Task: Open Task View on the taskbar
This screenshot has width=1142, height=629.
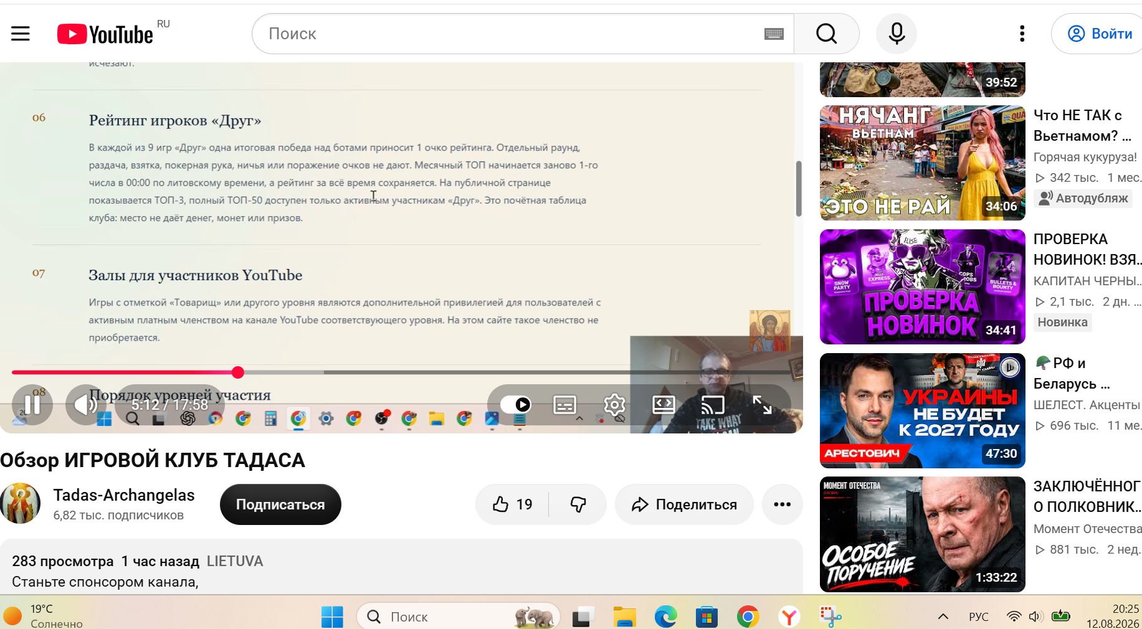Action: tap(583, 617)
